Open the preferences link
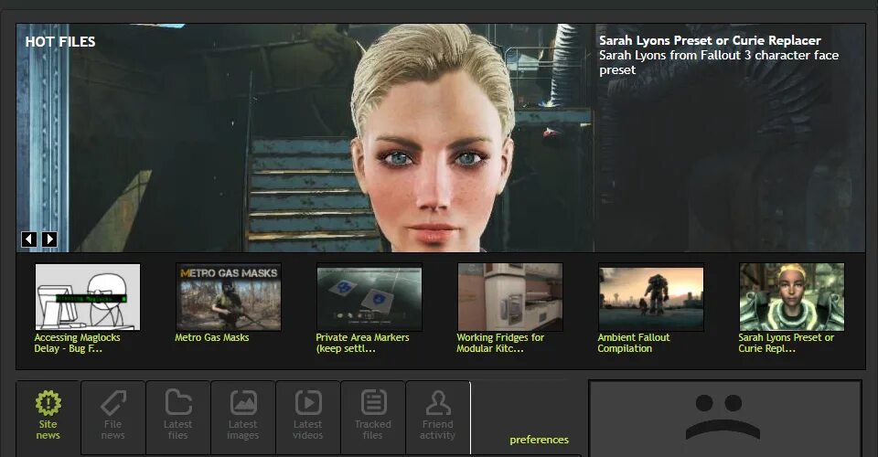The width and height of the screenshot is (878, 457). click(539, 441)
